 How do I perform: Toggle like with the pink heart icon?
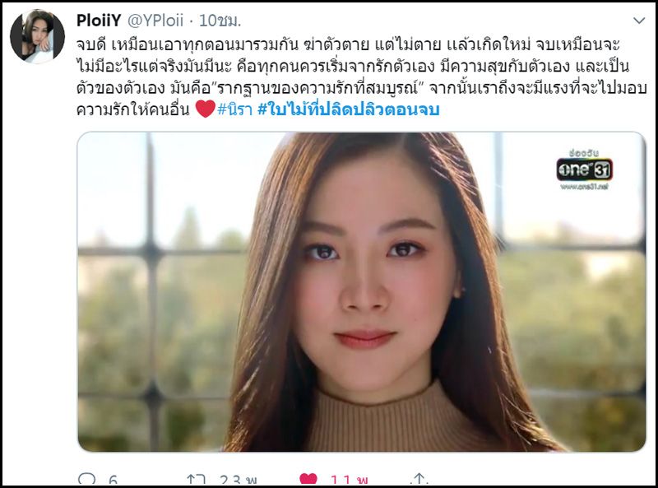click(308, 479)
